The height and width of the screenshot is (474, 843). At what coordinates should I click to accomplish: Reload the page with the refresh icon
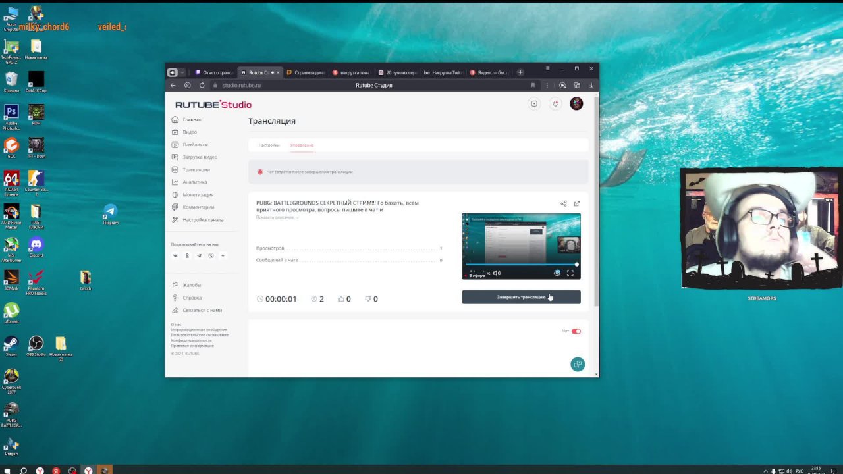[202, 85]
